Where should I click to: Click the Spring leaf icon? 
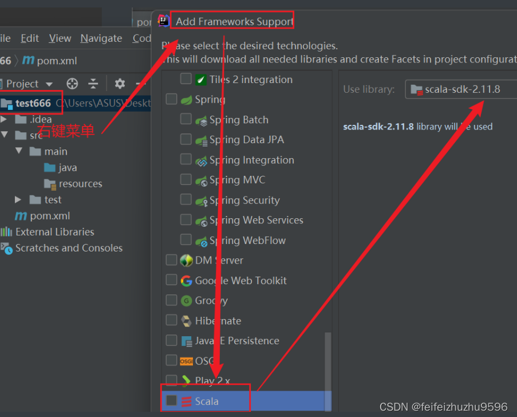point(186,100)
